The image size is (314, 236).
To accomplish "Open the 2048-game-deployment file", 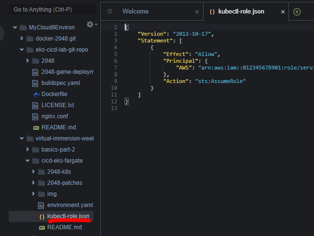I will 68,72.
